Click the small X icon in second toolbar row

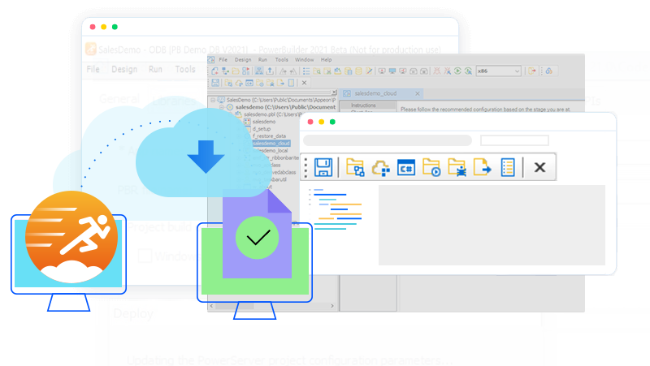304,83
